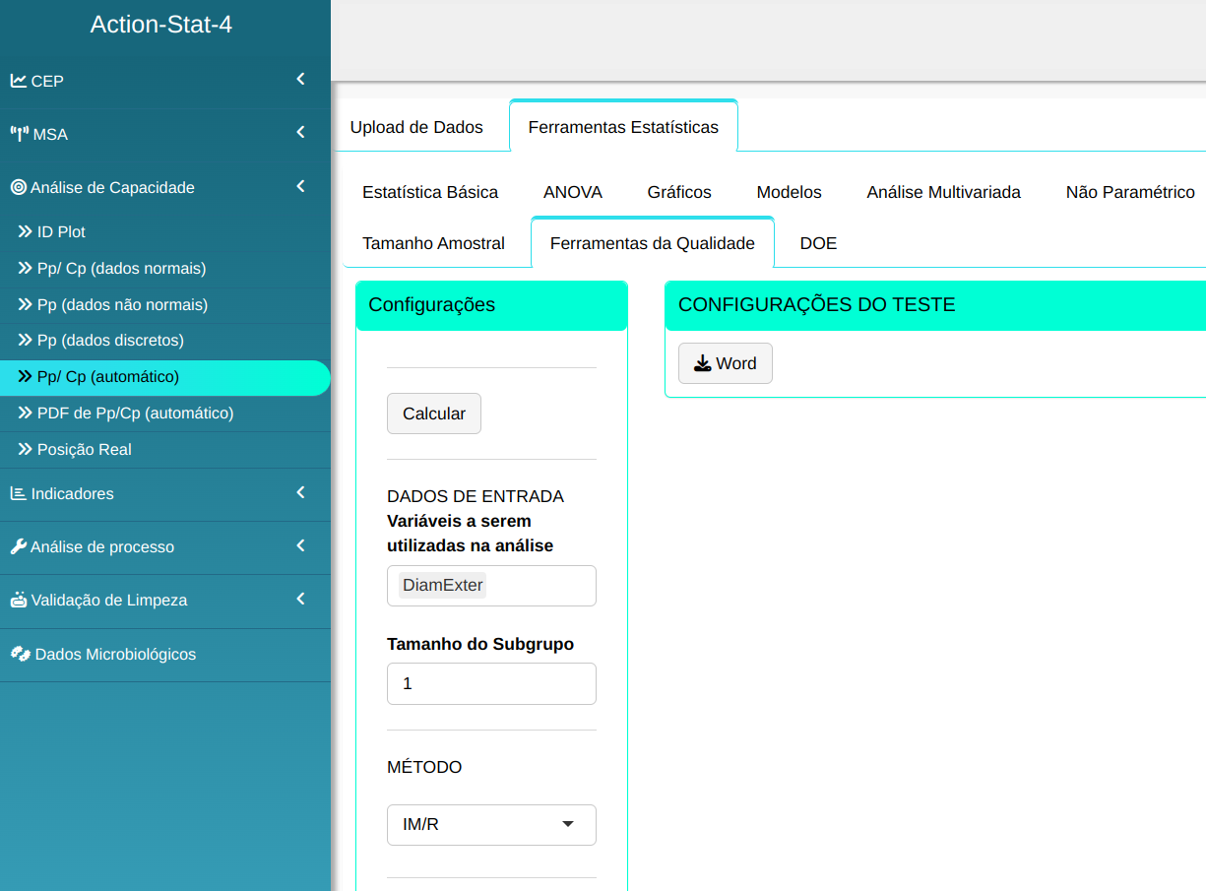The width and height of the screenshot is (1206, 891).
Task: Open Pp/ Cp (dados normais) link
Action: coord(121,269)
